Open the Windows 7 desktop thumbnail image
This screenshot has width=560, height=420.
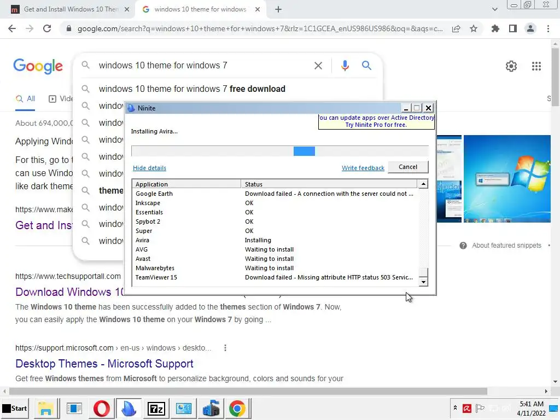pos(507,179)
